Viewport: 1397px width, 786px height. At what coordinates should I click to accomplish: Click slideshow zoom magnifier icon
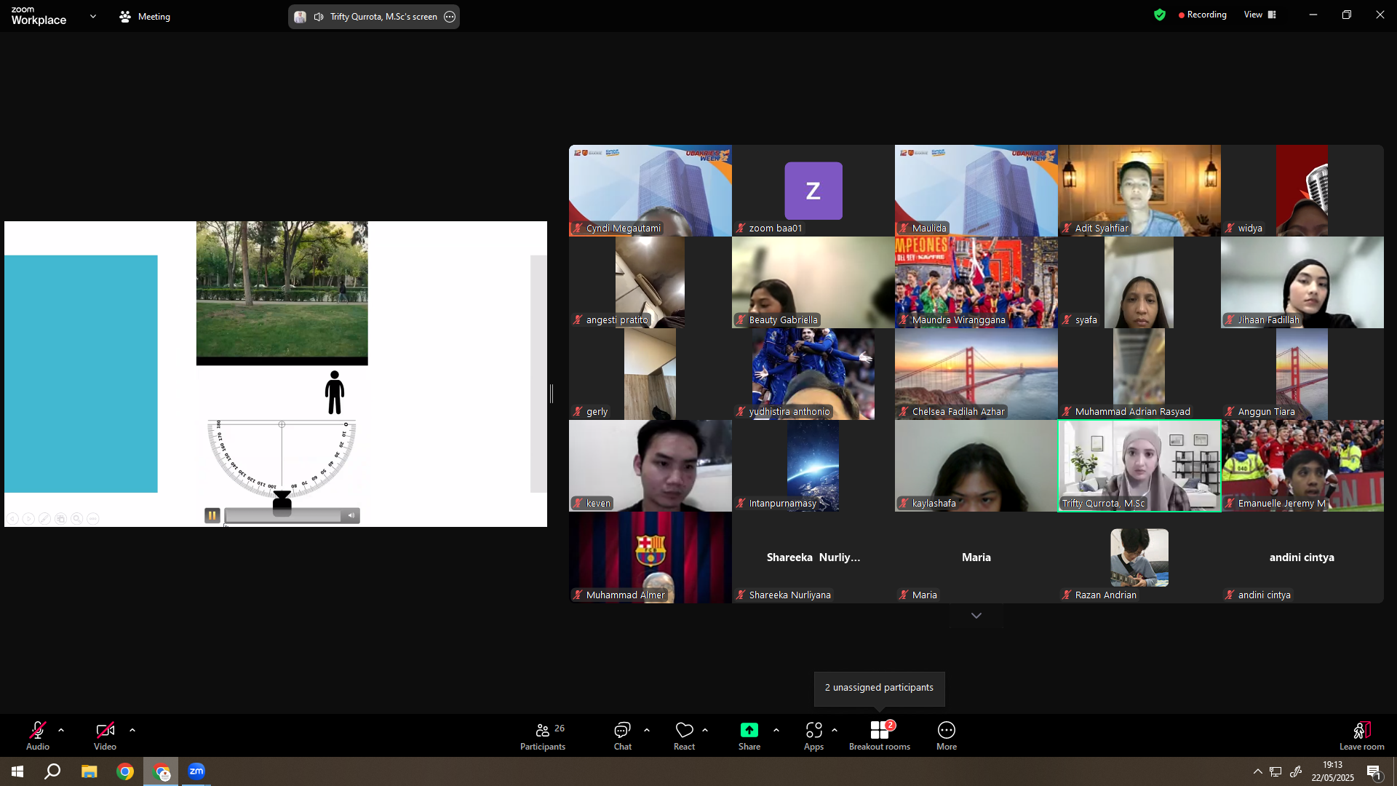click(76, 519)
